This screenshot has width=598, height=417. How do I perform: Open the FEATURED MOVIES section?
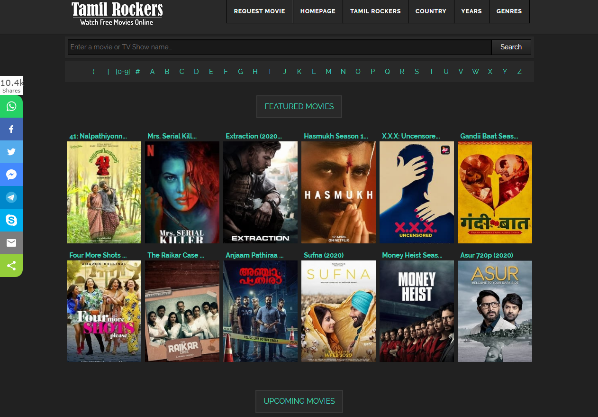click(299, 107)
